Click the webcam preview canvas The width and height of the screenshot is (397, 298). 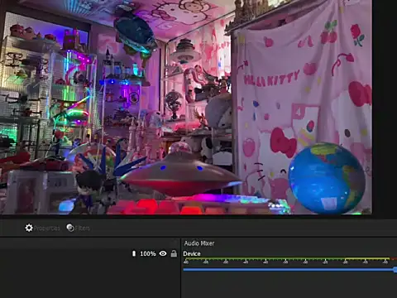coord(186,107)
